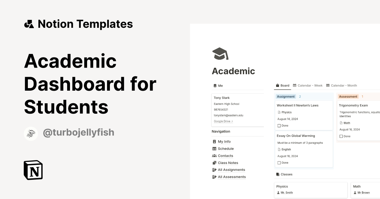Image resolution: width=380 pixels, height=199 pixels.
Task: Check Done on the Trigonometry Exam card
Action: pos(341,136)
